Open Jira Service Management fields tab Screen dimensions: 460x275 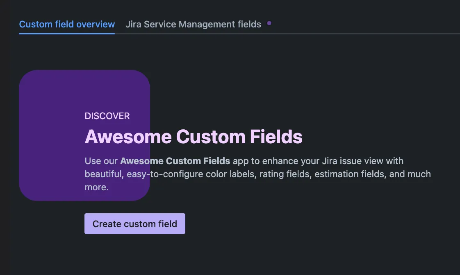tap(194, 24)
